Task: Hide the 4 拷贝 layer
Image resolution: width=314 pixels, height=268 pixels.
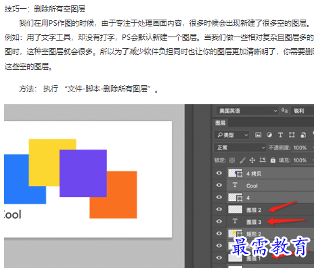Action: [219, 173]
